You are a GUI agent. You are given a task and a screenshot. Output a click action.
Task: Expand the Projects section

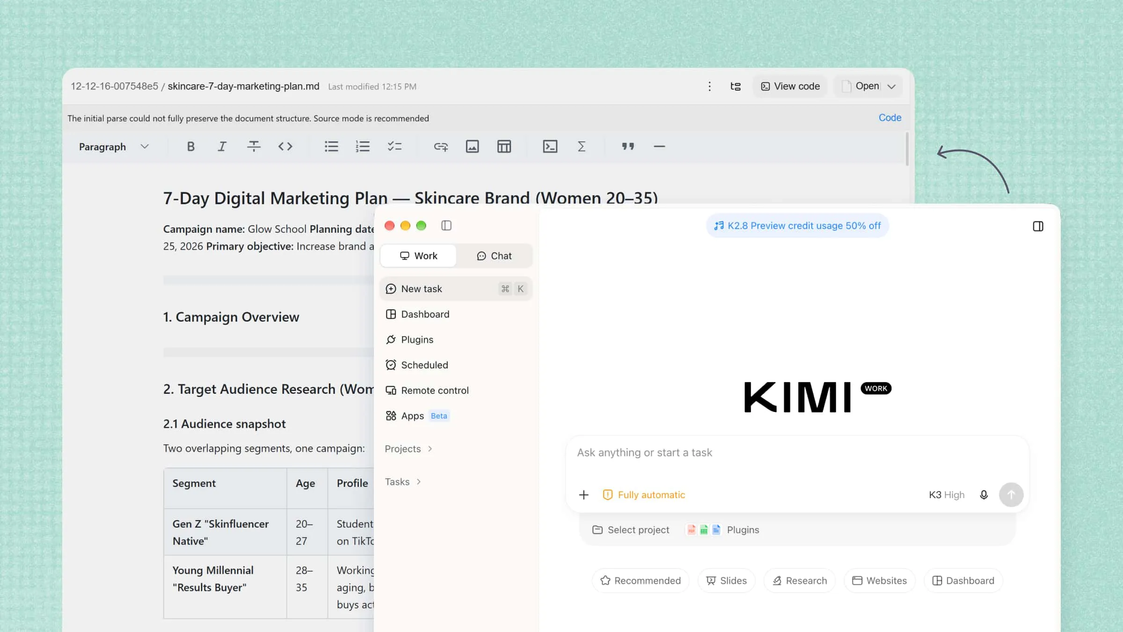[x=408, y=449]
